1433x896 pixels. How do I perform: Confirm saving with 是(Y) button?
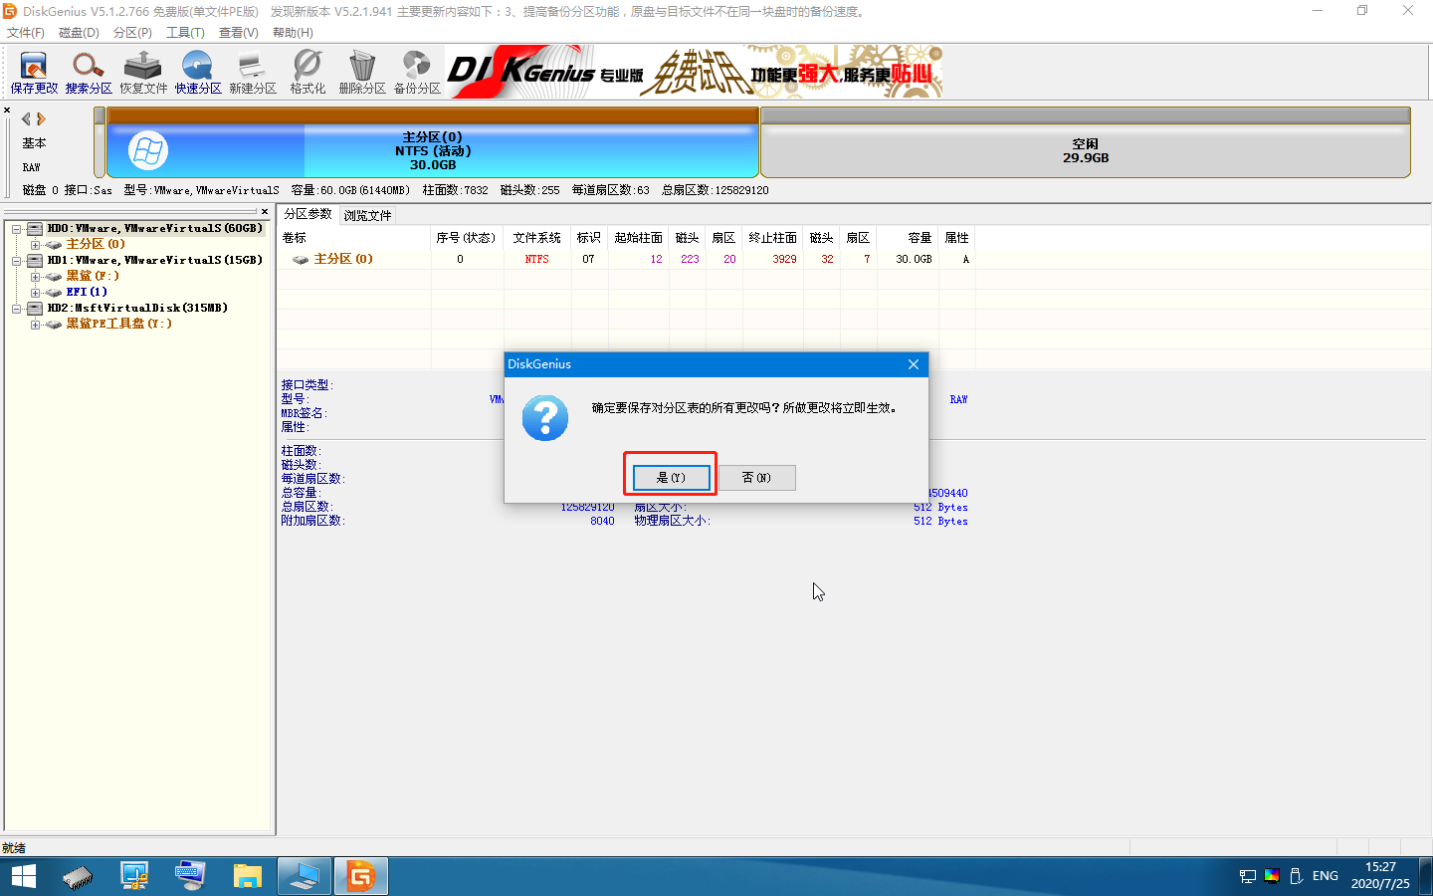672,478
